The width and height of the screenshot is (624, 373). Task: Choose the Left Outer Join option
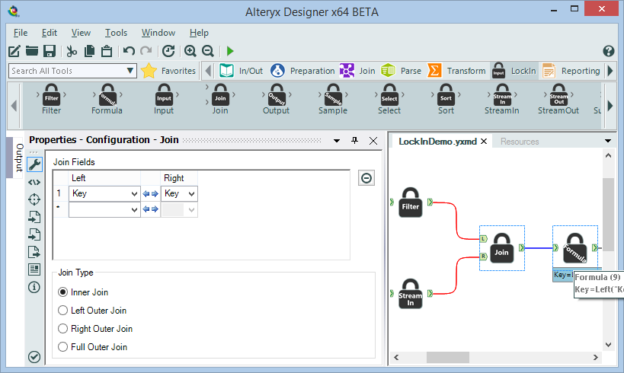[x=63, y=311]
